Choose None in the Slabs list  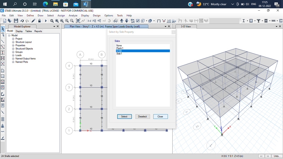143,46
